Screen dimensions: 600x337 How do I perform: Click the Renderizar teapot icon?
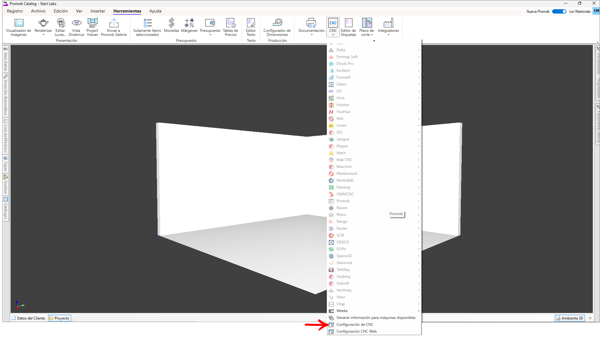coord(43,23)
